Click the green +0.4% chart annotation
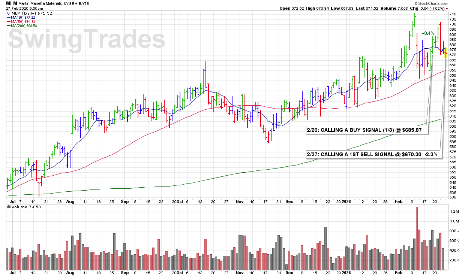The image size is (465, 276). coord(427,34)
